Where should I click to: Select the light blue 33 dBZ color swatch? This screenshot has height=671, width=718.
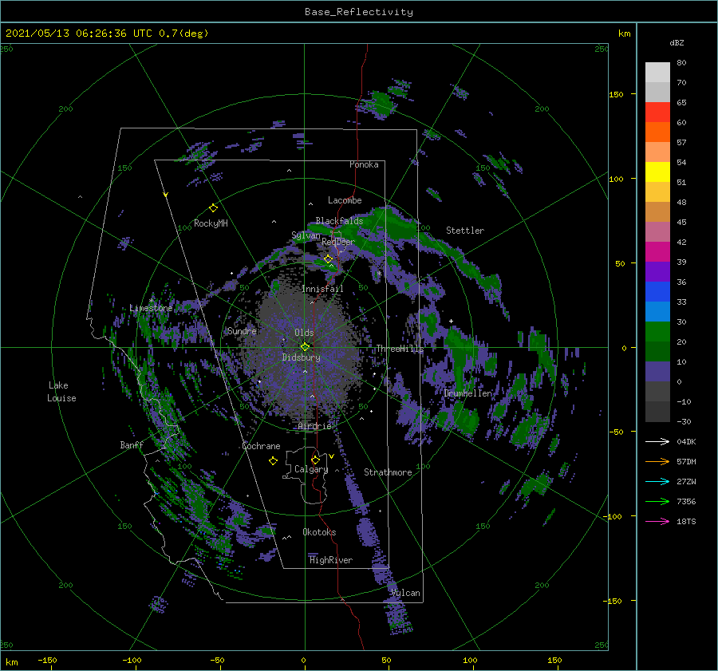[x=657, y=311]
